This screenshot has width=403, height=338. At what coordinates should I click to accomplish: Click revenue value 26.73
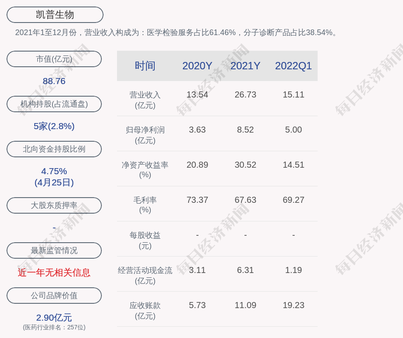pyautogui.click(x=245, y=94)
